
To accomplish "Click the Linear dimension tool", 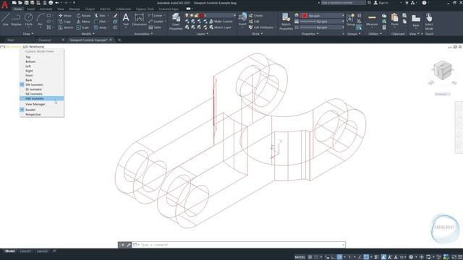I will click(x=156, y=15).
